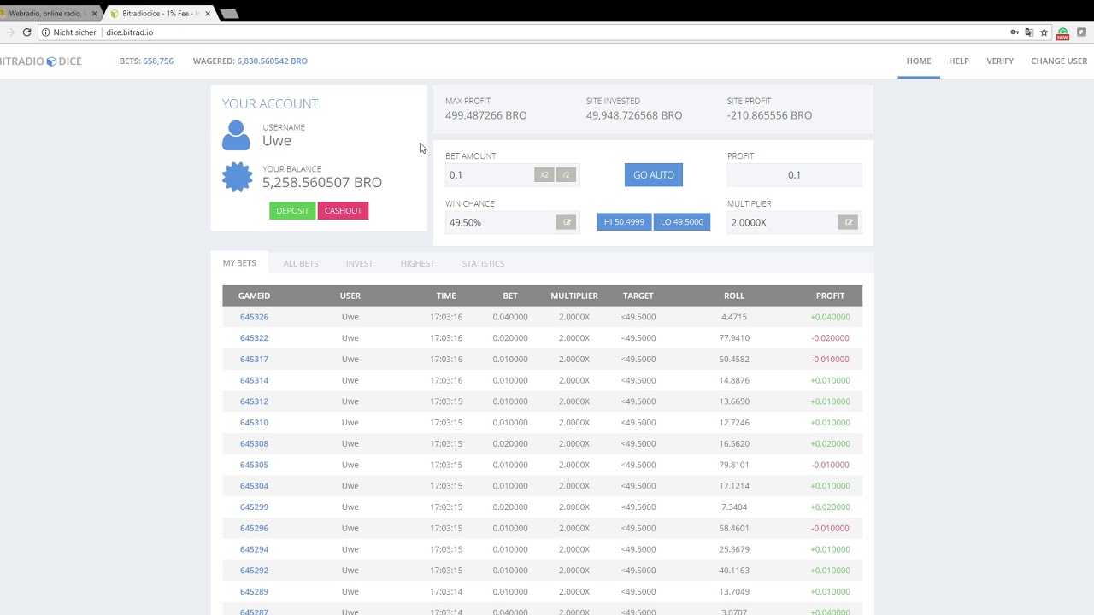Click the BITRADIO DICE logo text

pos(40,61)
